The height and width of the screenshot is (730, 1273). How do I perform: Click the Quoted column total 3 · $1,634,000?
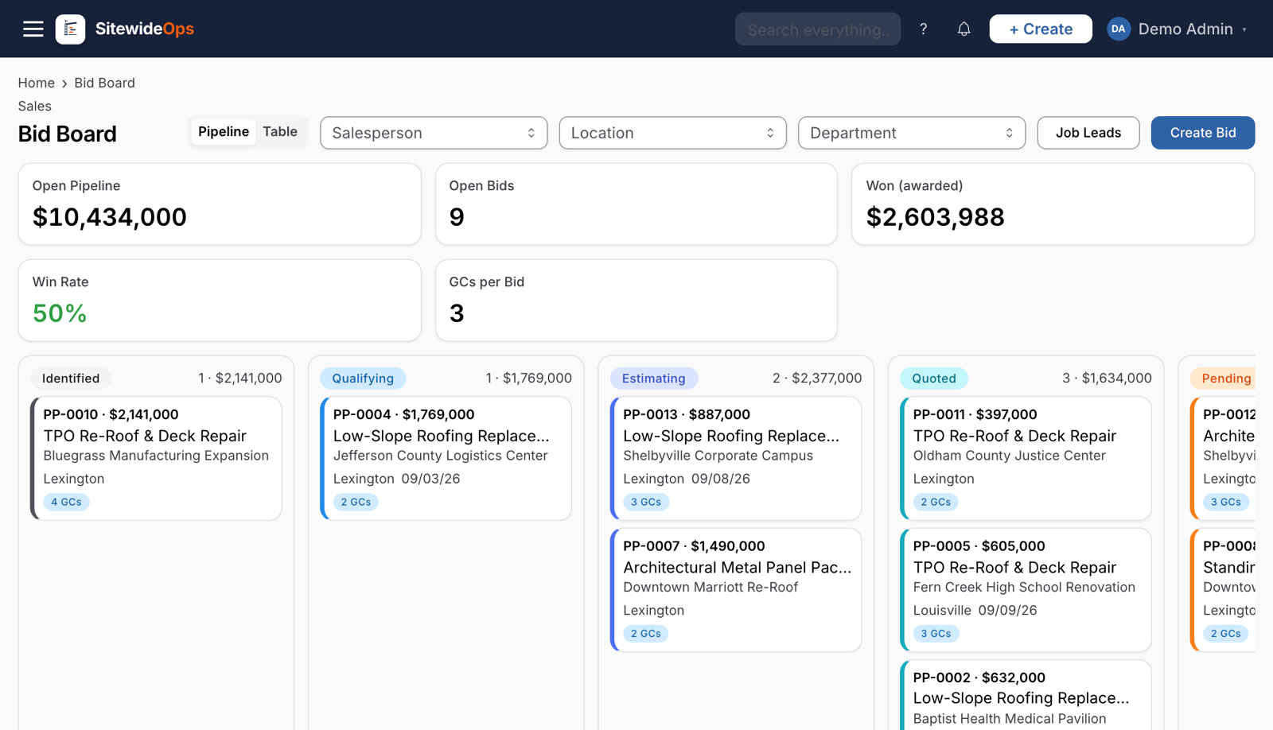click(x=1107, y=379)
